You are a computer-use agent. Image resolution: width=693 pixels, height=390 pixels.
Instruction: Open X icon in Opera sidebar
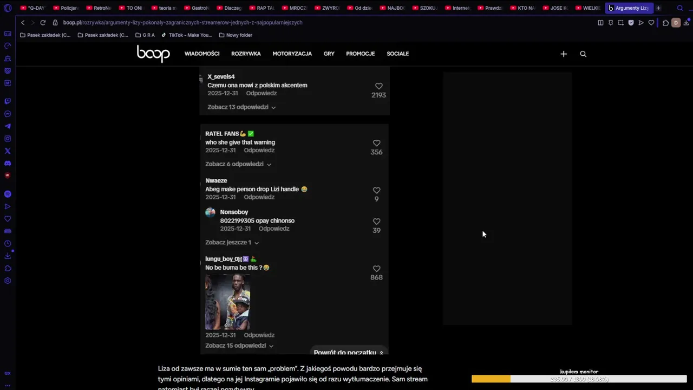click(8, 151)
